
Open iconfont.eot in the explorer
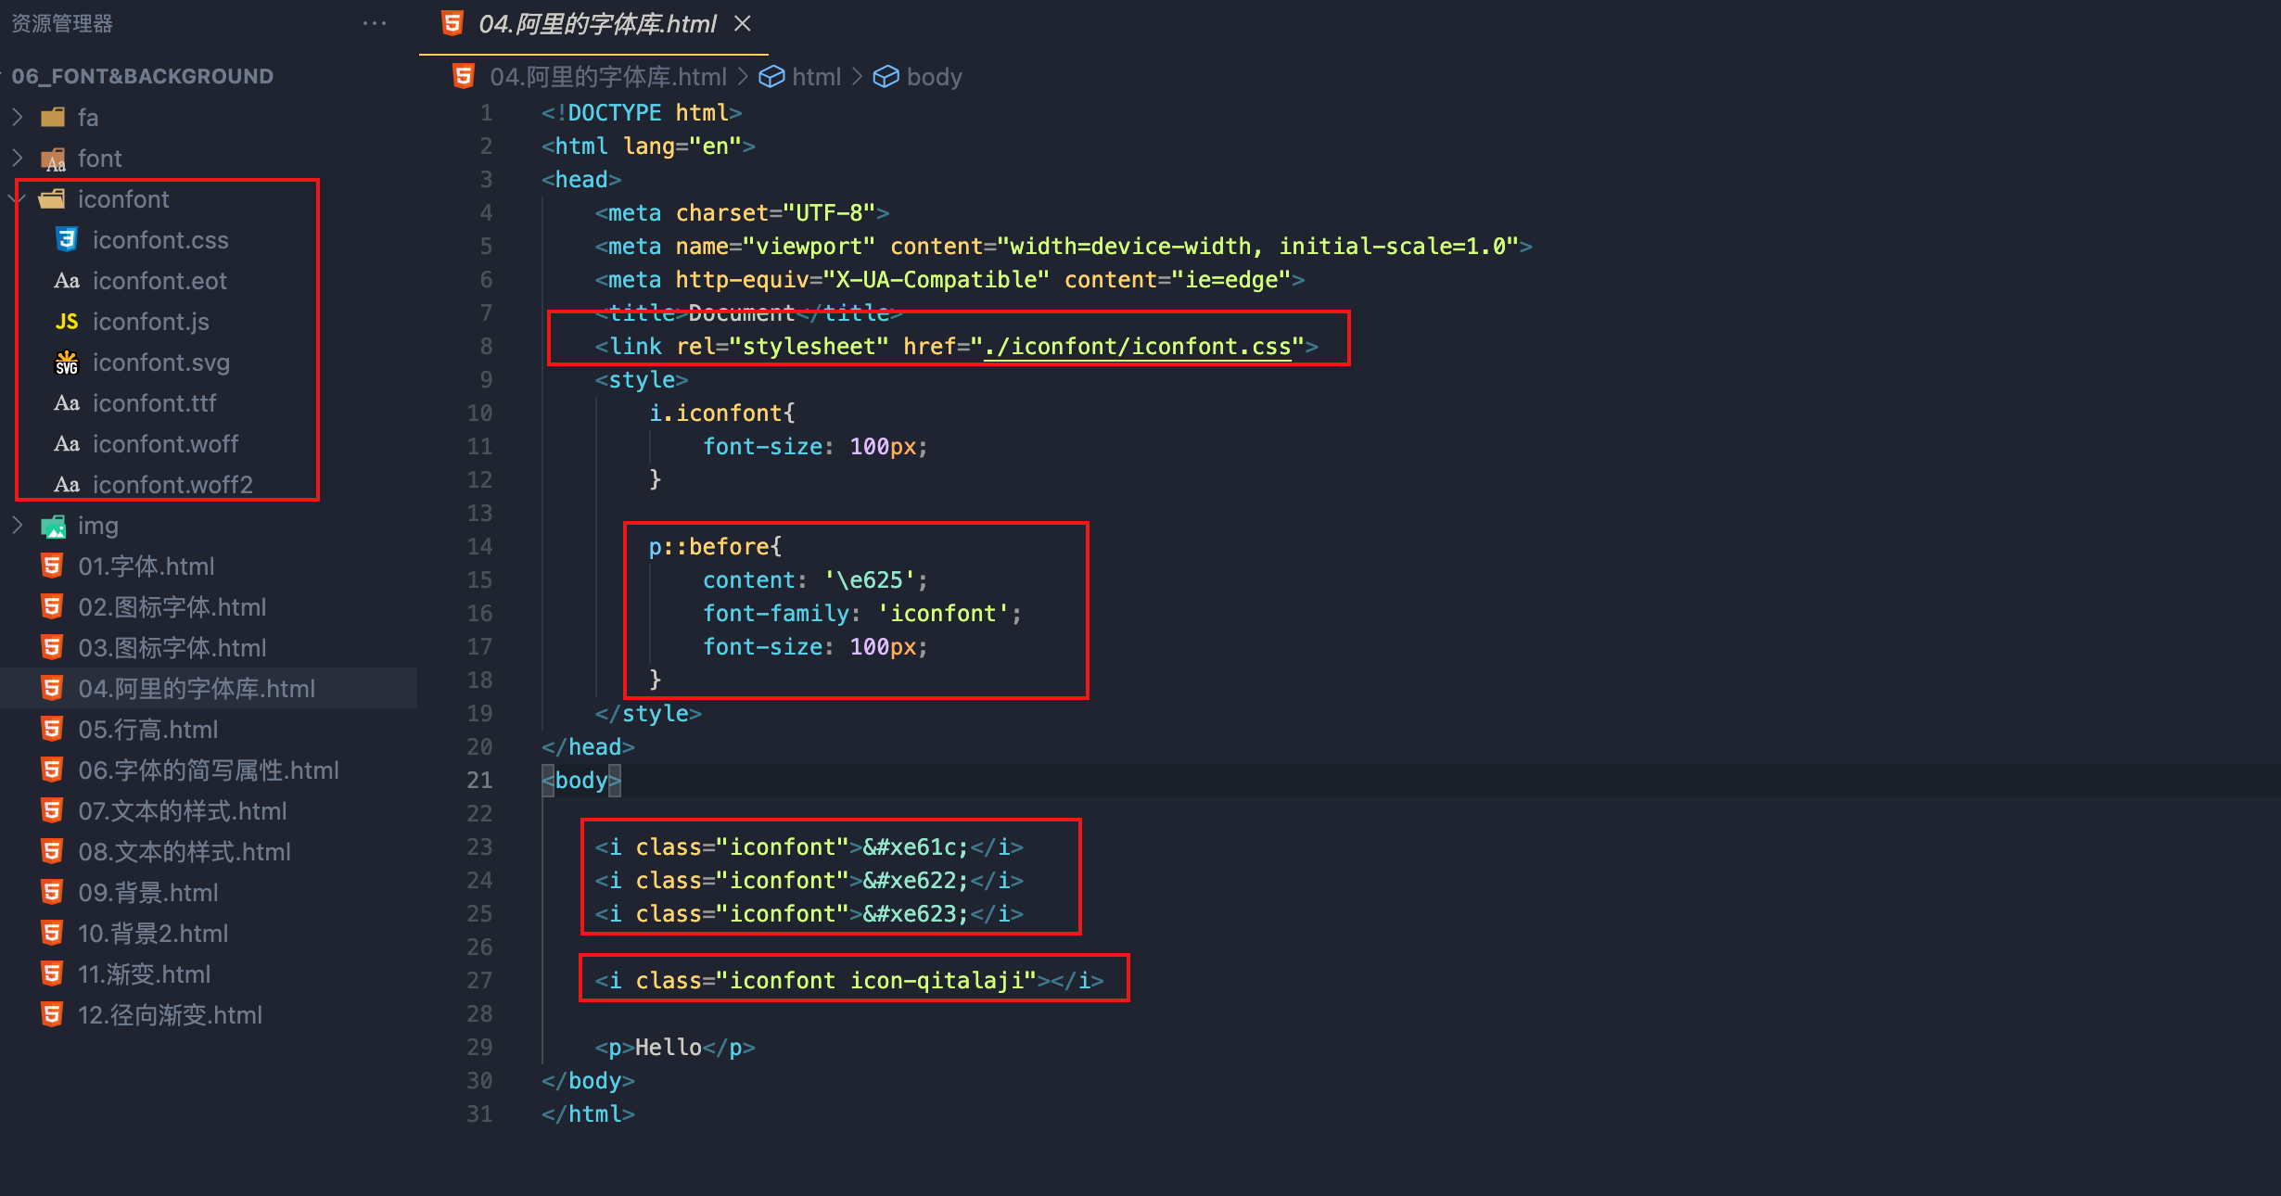[x=159, y=281]
